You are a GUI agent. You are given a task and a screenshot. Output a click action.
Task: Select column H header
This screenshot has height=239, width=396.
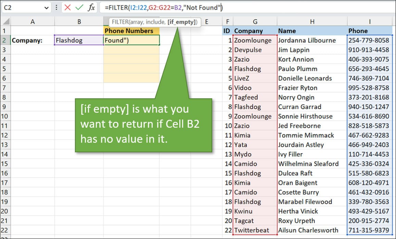click(312, 22)
